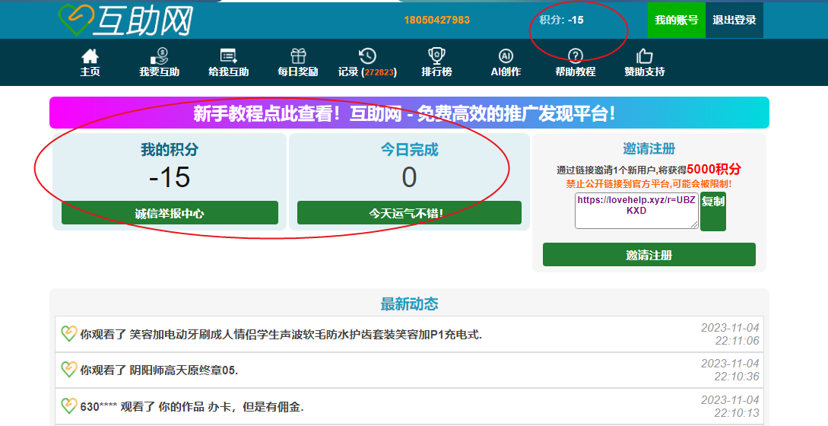Open 每日奖励 gift box icon
Screen dimensions: 828x426
pyautogui.click(x=298, y=56)
